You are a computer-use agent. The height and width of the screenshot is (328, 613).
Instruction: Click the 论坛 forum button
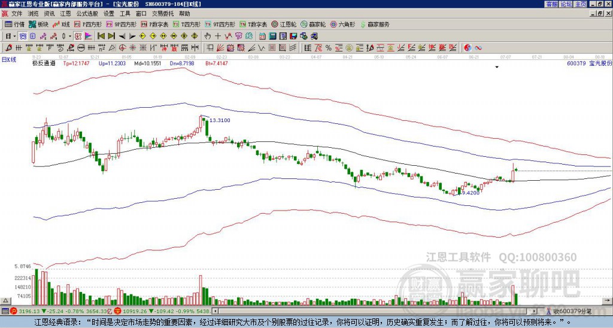[x=566, y=4]
